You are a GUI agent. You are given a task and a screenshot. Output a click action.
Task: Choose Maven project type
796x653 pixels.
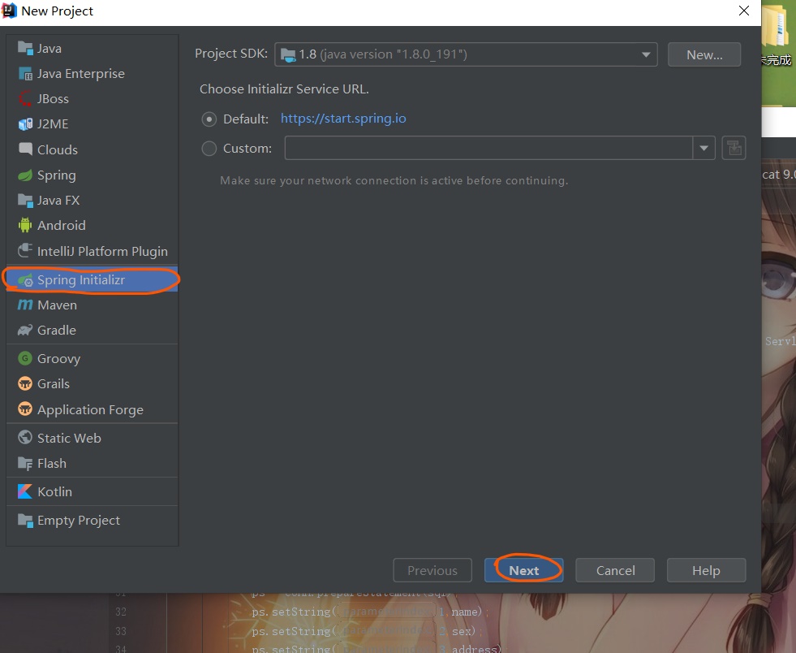tap(92, 305)
